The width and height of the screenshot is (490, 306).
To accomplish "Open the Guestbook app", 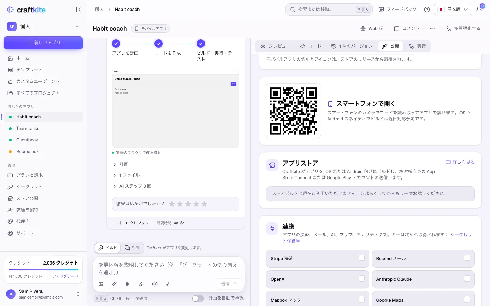I will [43, 140].
